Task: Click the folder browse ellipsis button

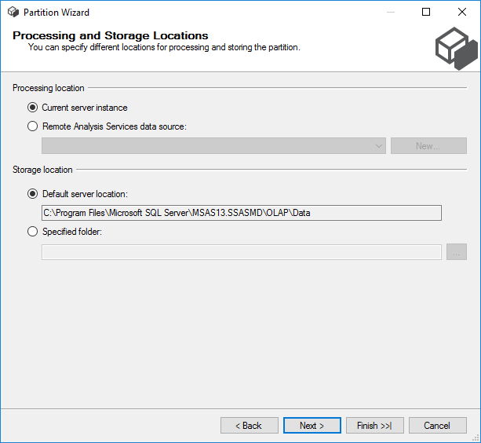Action: tap(457, 251)
